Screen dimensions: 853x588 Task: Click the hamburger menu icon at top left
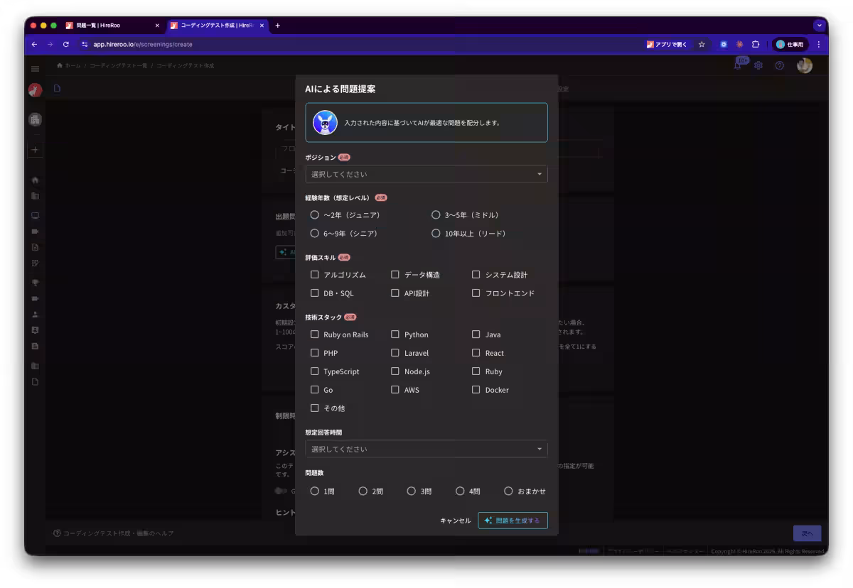coord(35,68)
